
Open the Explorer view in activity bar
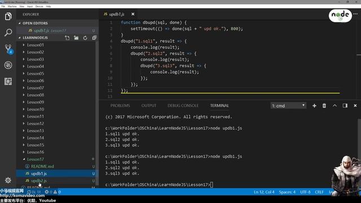tap(8, 16)
